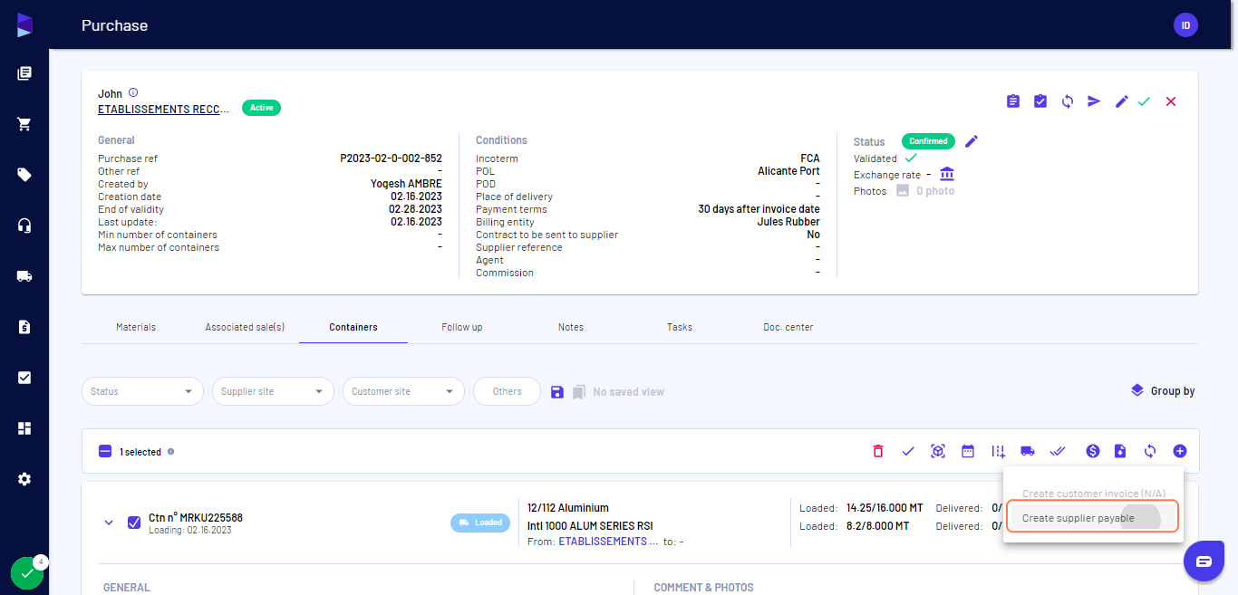Open Group by options
Viewport: 1238px width, 595px height.
pyautogui.click(x=1163, y=391)
